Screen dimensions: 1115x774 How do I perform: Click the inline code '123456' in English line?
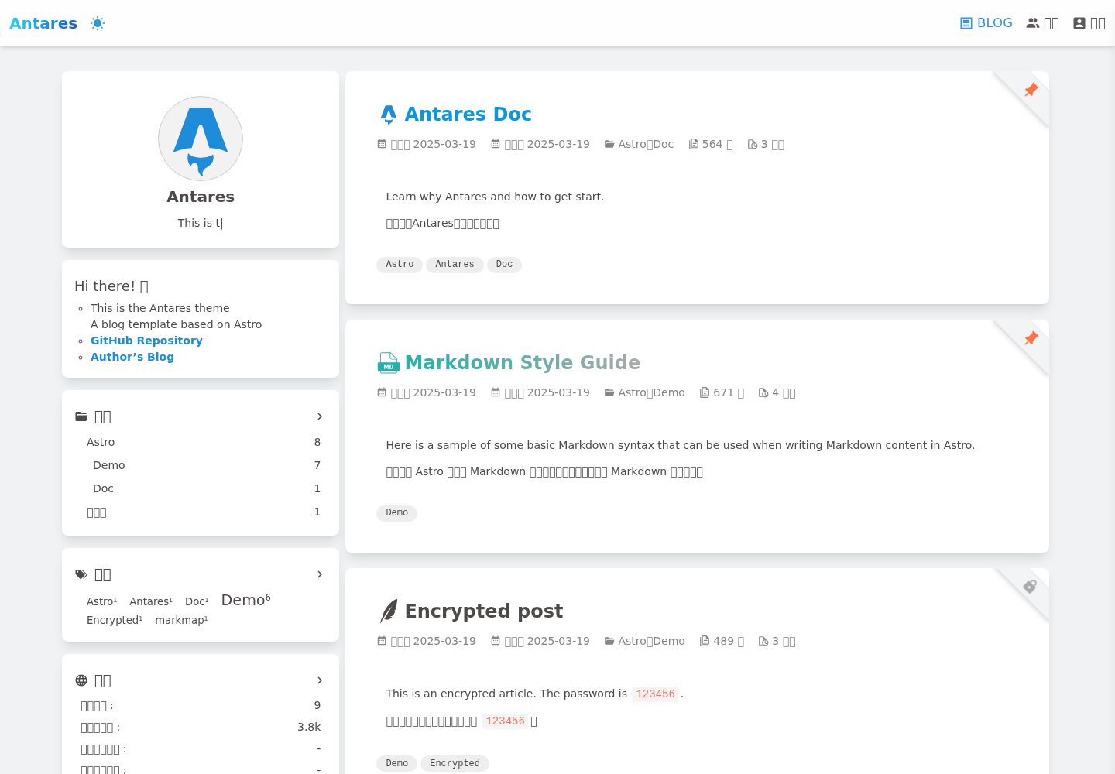click(x=655, y=694)
